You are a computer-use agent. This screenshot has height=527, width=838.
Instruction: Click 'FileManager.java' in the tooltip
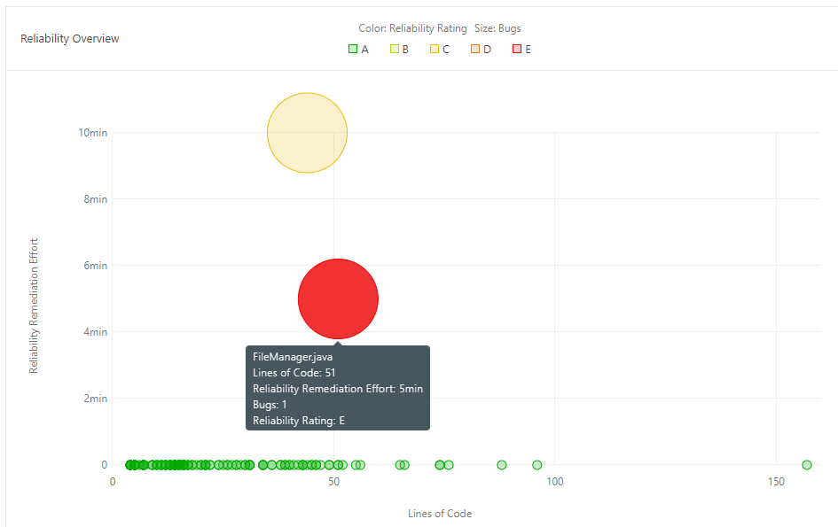pyautogui.click(x=293, y=357)
